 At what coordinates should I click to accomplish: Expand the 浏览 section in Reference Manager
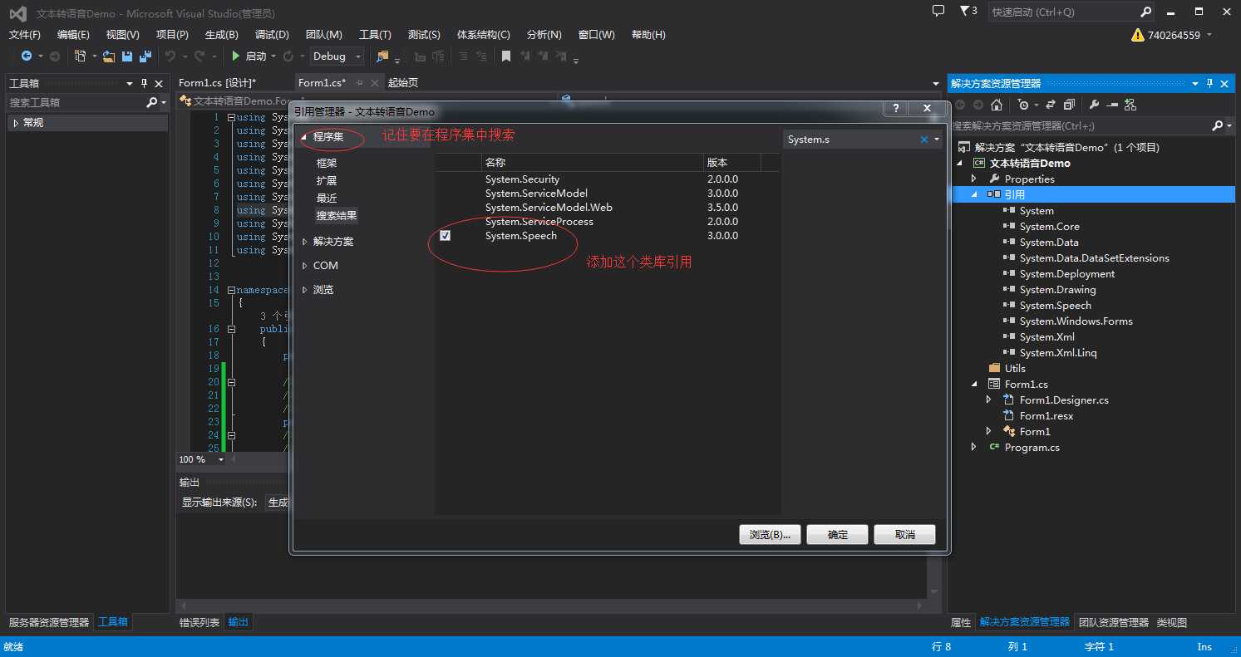coord(304,290)
